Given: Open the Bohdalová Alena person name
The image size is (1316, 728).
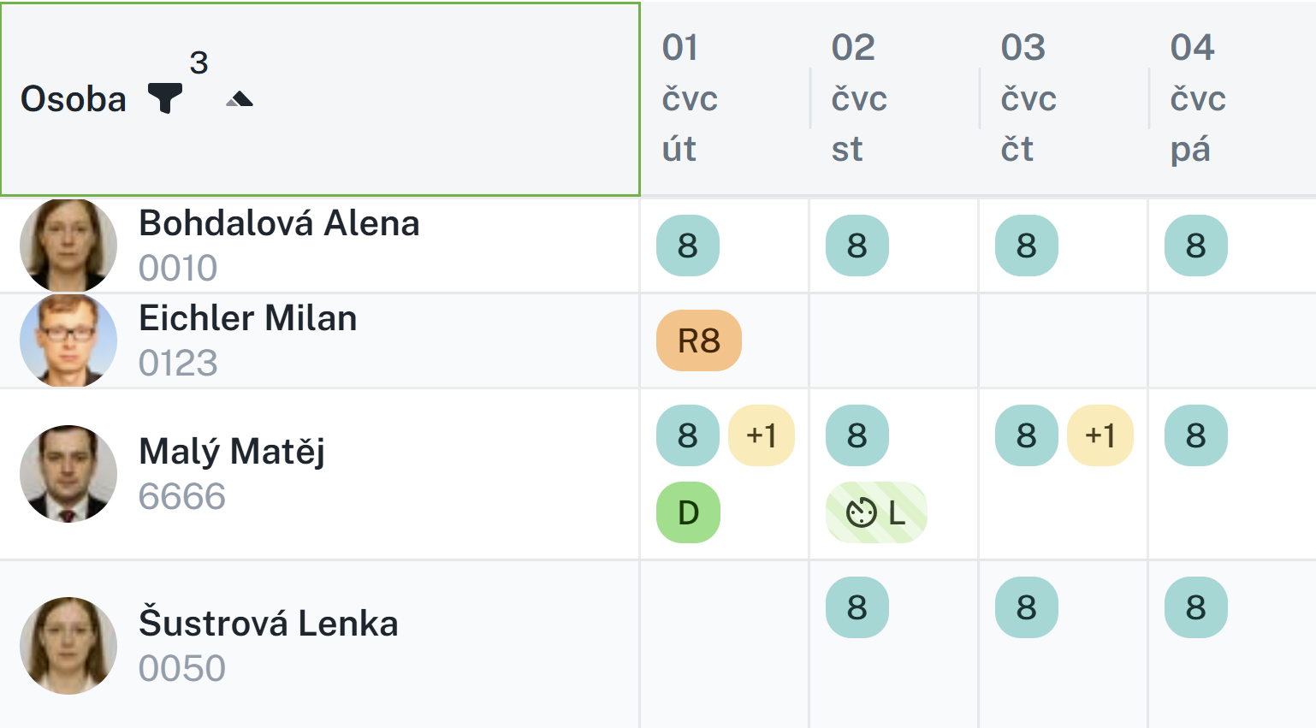Looking at the screenshot, I should (279, 224).
